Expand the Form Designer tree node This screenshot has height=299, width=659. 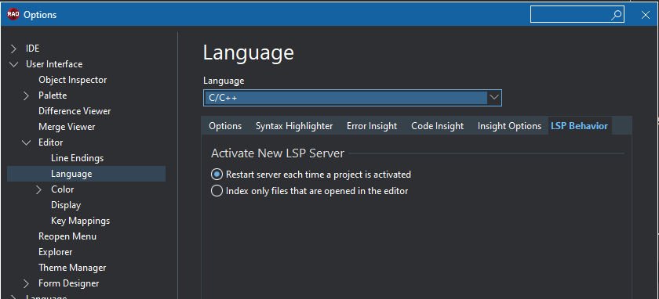tap(27, 283)
